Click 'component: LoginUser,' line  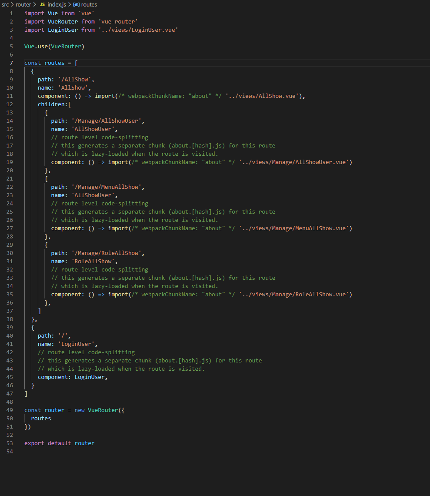pos(73,377)
